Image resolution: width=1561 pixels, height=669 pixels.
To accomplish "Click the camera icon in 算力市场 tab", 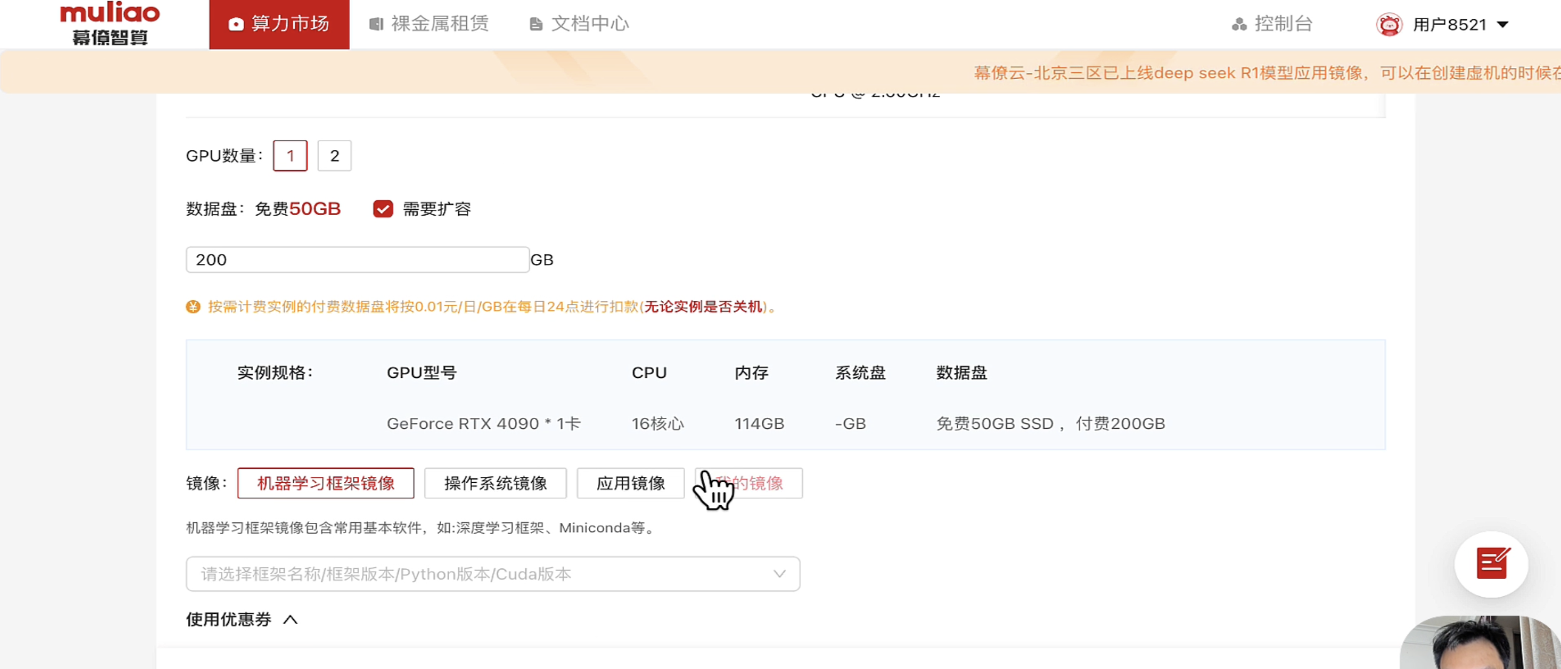I will click(236, 24).
